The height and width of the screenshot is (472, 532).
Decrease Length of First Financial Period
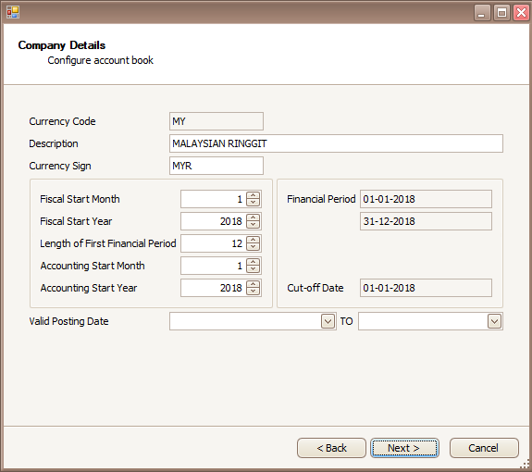click(254, 247)
